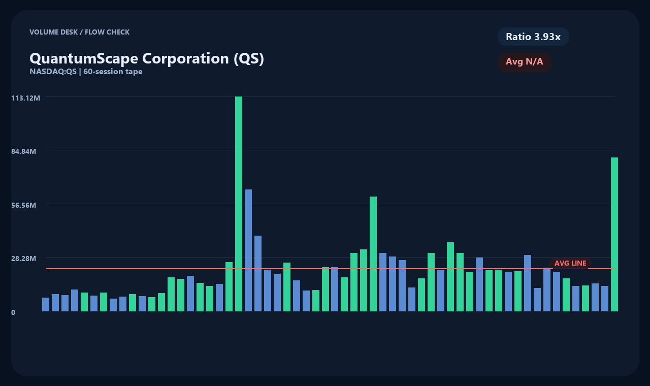Click the QuantumScape Corporation (QS) title
650x386 pixels.
click(147, 58)
